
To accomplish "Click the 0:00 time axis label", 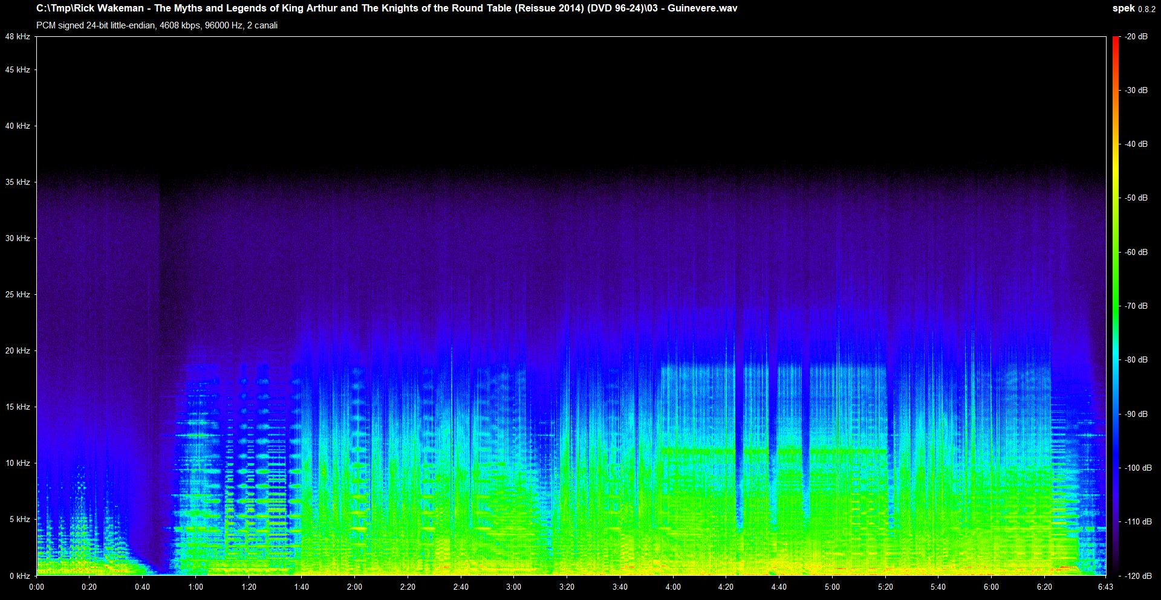I will [x=36, y=587].
